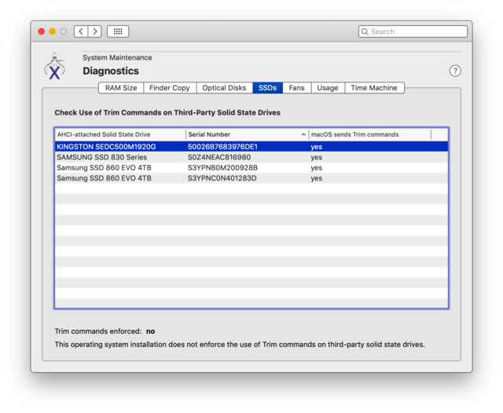Open the Finder Copy tab

point(170,88)
